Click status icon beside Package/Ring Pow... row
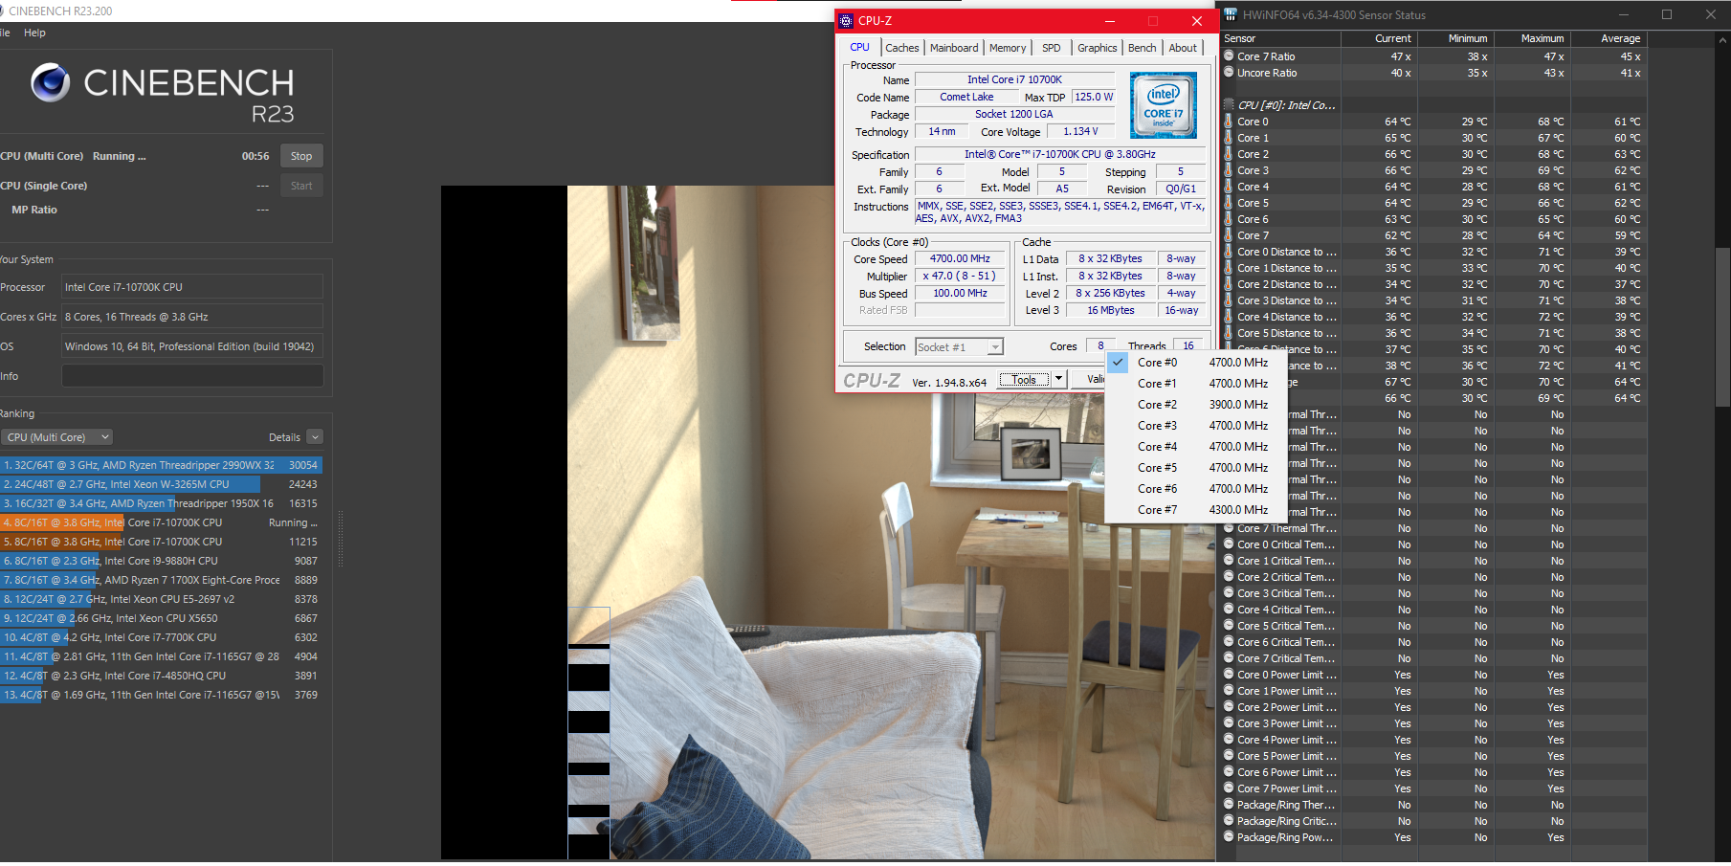Viewport: 1731px width, 866px height. click(x=1229, y=837)
